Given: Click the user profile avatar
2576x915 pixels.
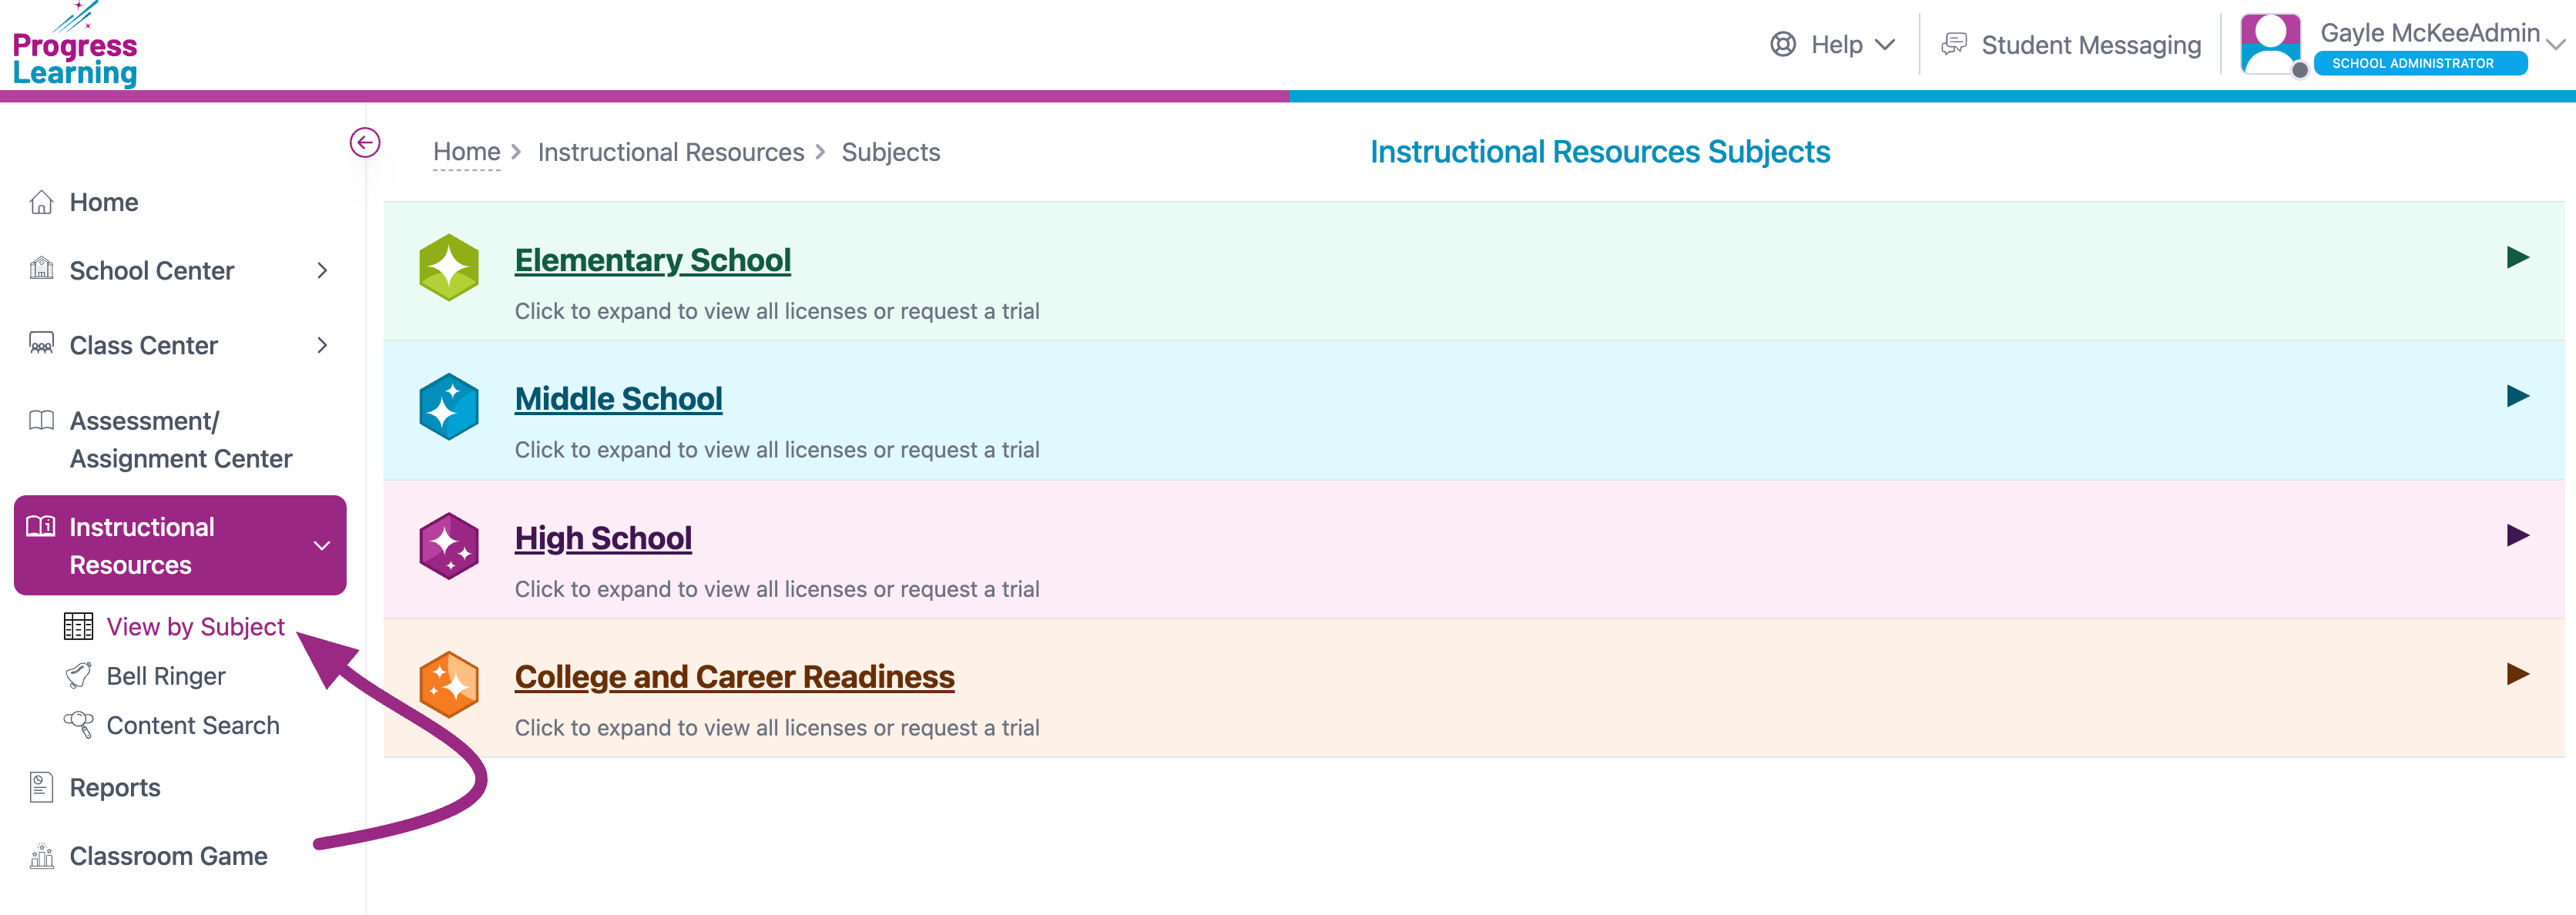Looking at the screenshot, I should [2271, 44].
